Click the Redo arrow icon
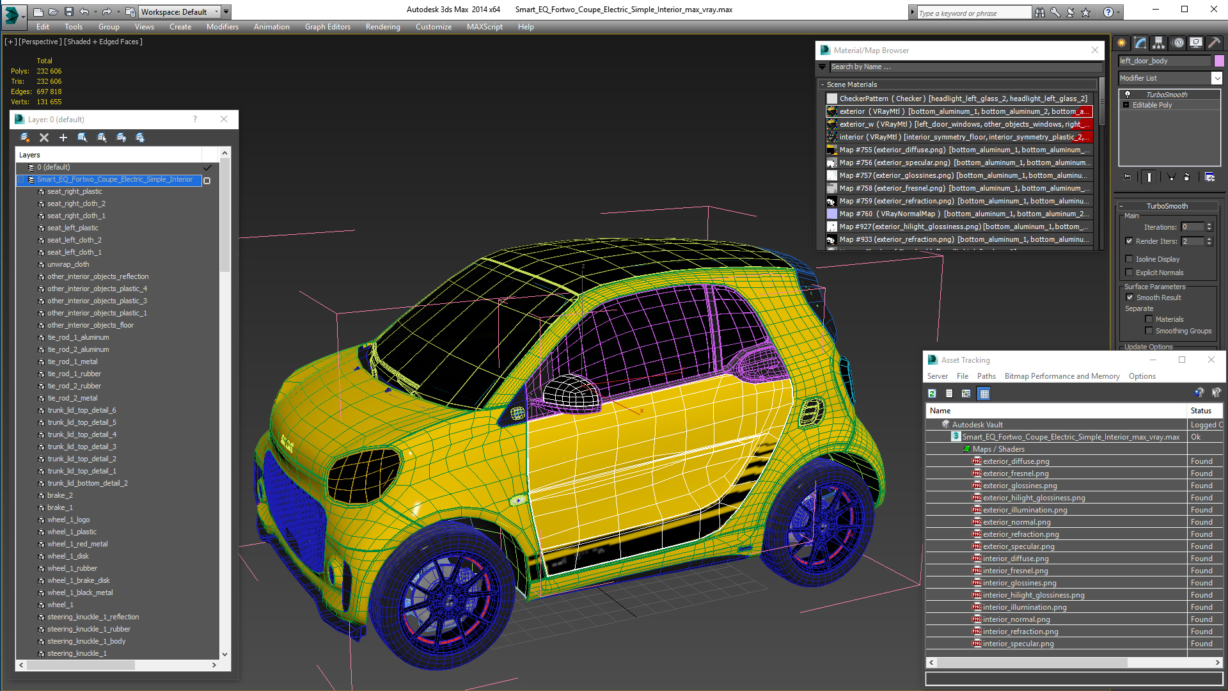Viewport: 1228px width, 691px height. [x=107, y=12]
